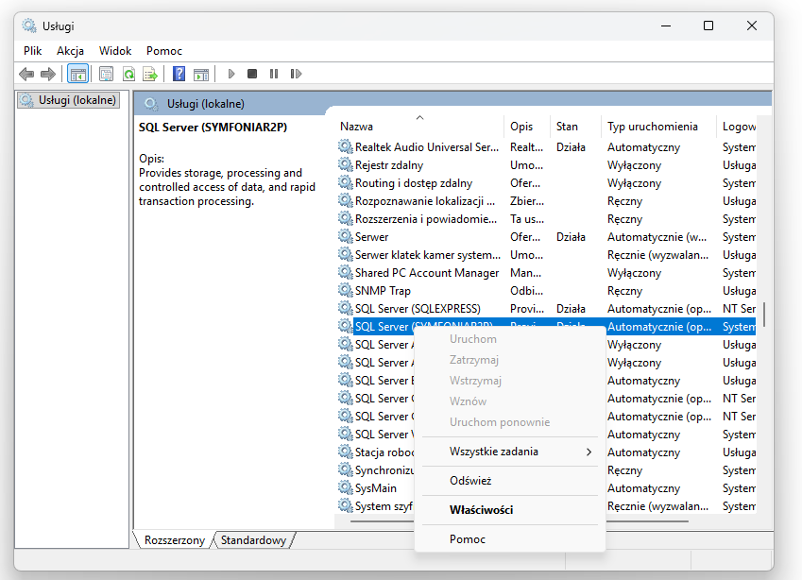Sort by the Typ uruchomienia column header

(659, 127)
